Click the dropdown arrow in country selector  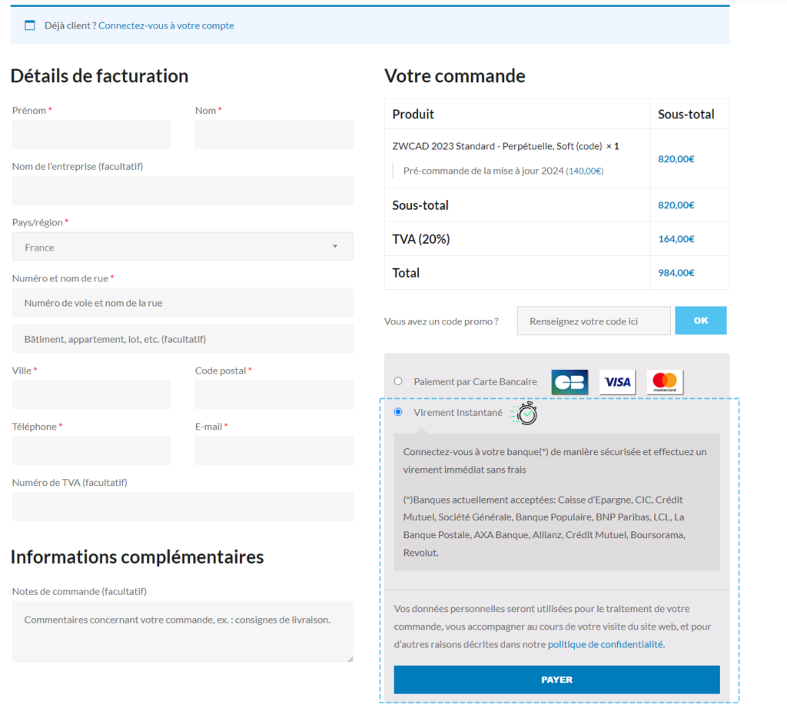tap(334, 247)
